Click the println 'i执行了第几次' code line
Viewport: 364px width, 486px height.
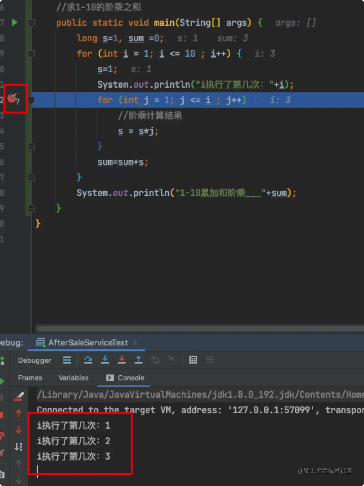click(195, 85)
